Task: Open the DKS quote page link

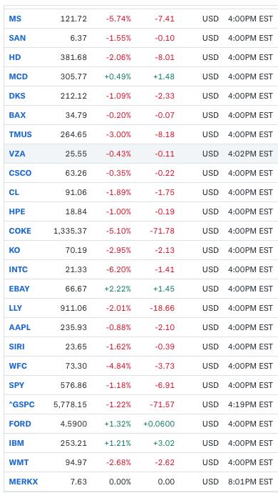Action: [17, 96]
